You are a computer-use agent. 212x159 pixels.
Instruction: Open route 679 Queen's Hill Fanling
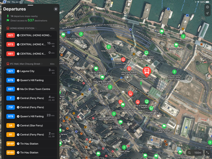30,80
